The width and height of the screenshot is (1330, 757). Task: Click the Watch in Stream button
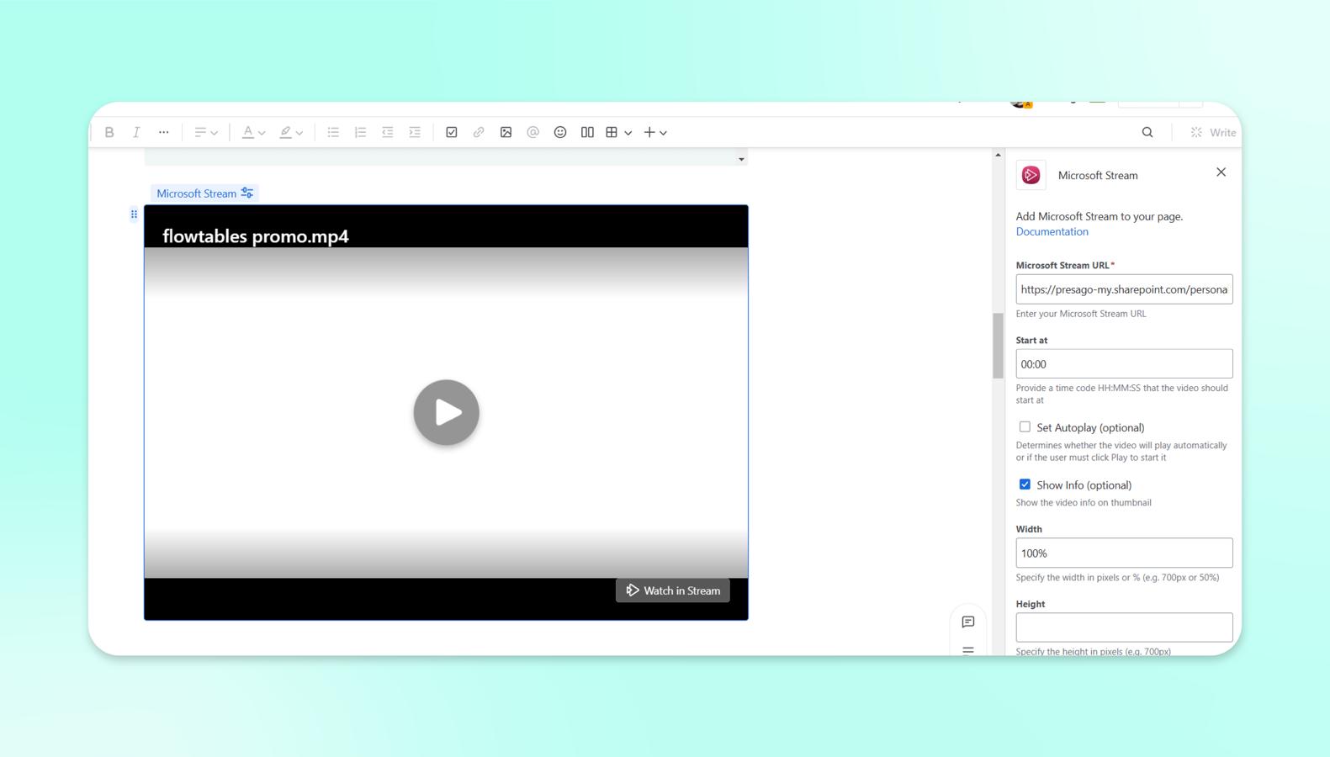pyautogui.click(x=673, y=590)
